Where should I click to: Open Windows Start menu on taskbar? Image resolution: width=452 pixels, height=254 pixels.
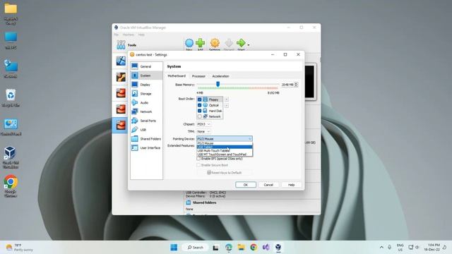click(x=174, y=248)
